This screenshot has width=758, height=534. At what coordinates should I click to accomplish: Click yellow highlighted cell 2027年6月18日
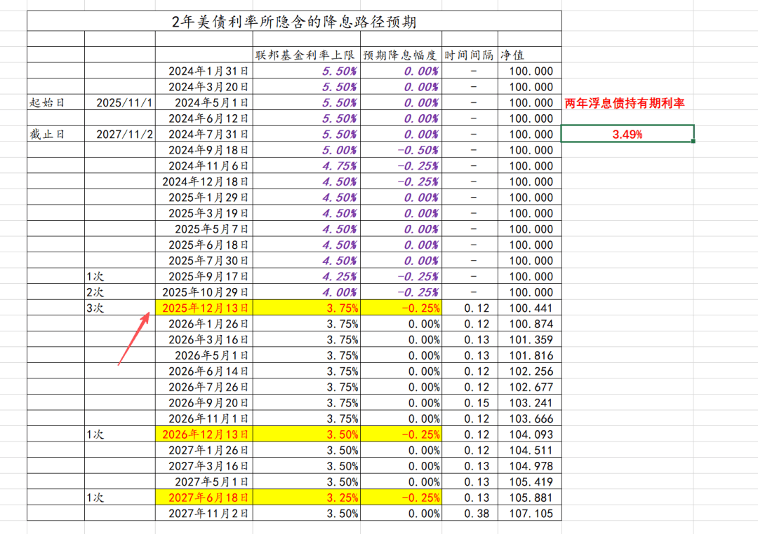(x=204, y=498)
